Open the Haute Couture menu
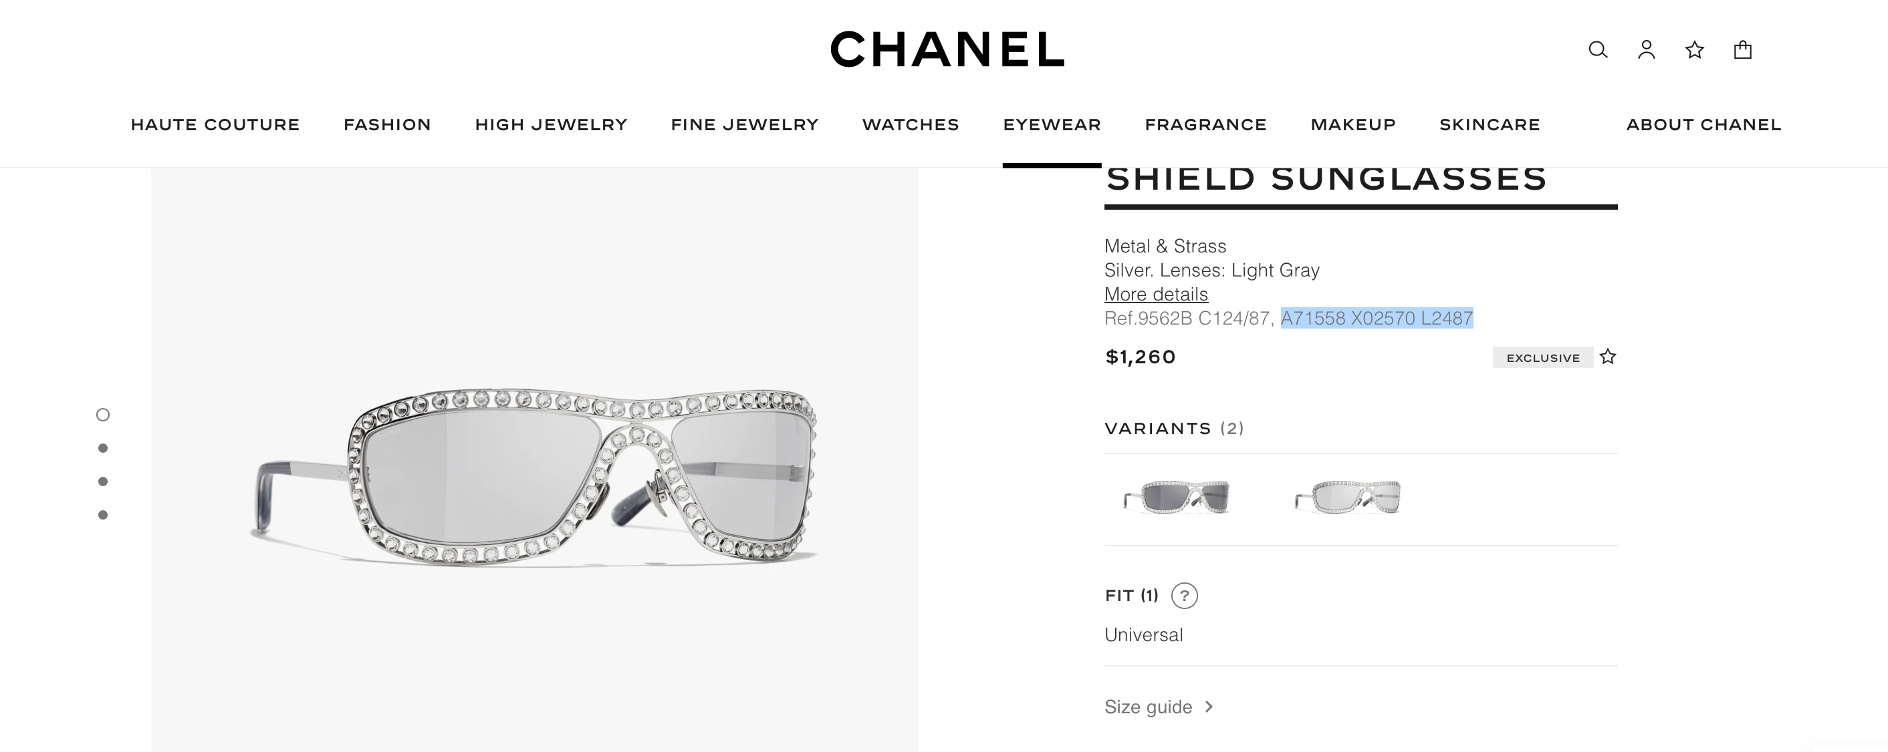1888x752 pixels. click(x=215, y=124)
